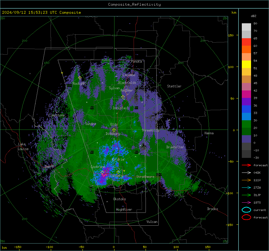Click the Sundre label
269x251 pixels.
pyautogui.click(x=91, y=124)
